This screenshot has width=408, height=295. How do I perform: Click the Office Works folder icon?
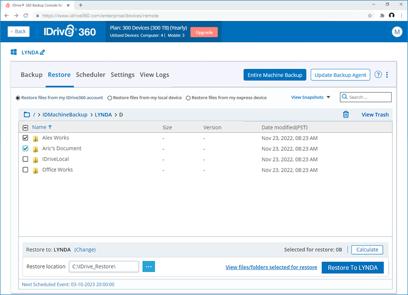35,170
